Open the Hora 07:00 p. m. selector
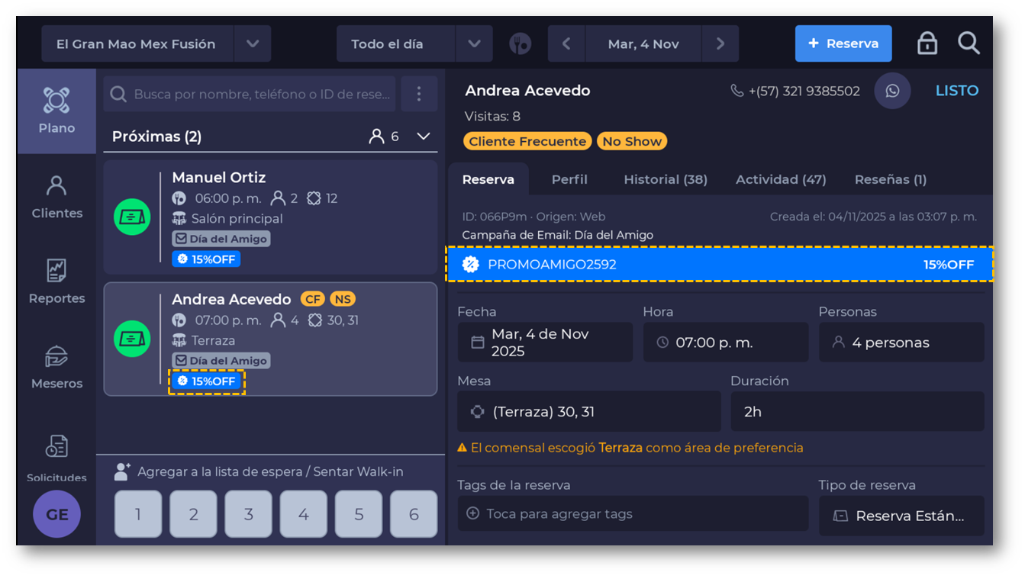Screen dimensions: 1025x582 point(726,342)
